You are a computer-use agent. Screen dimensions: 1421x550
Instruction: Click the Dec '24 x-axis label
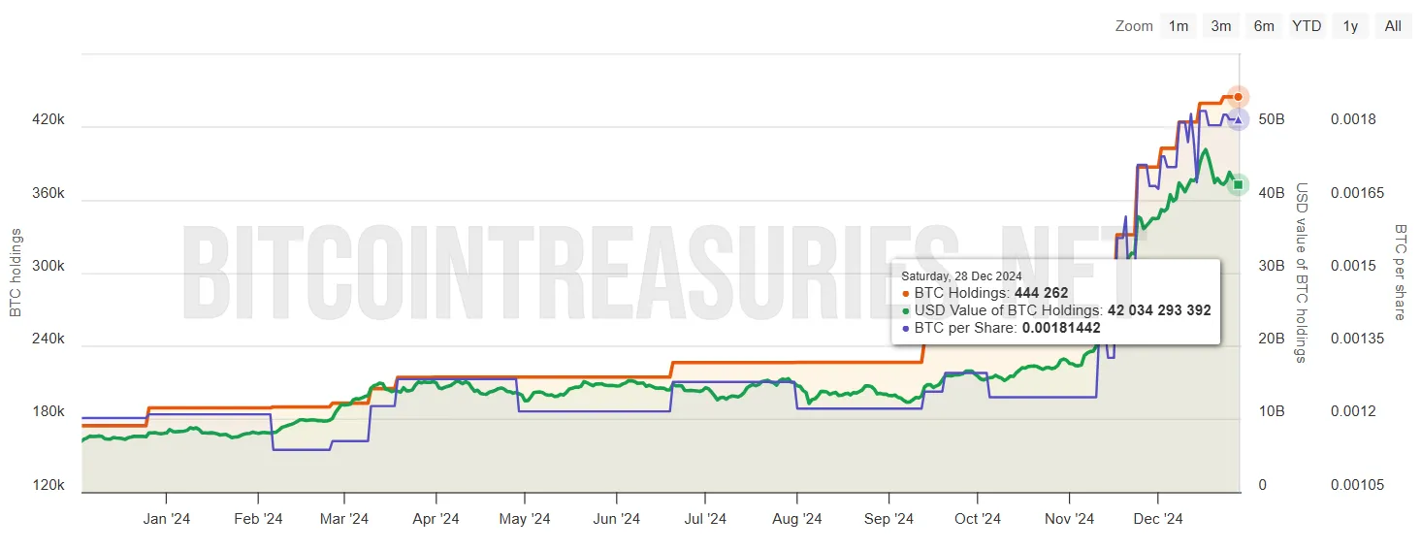tap(1158, 519)
